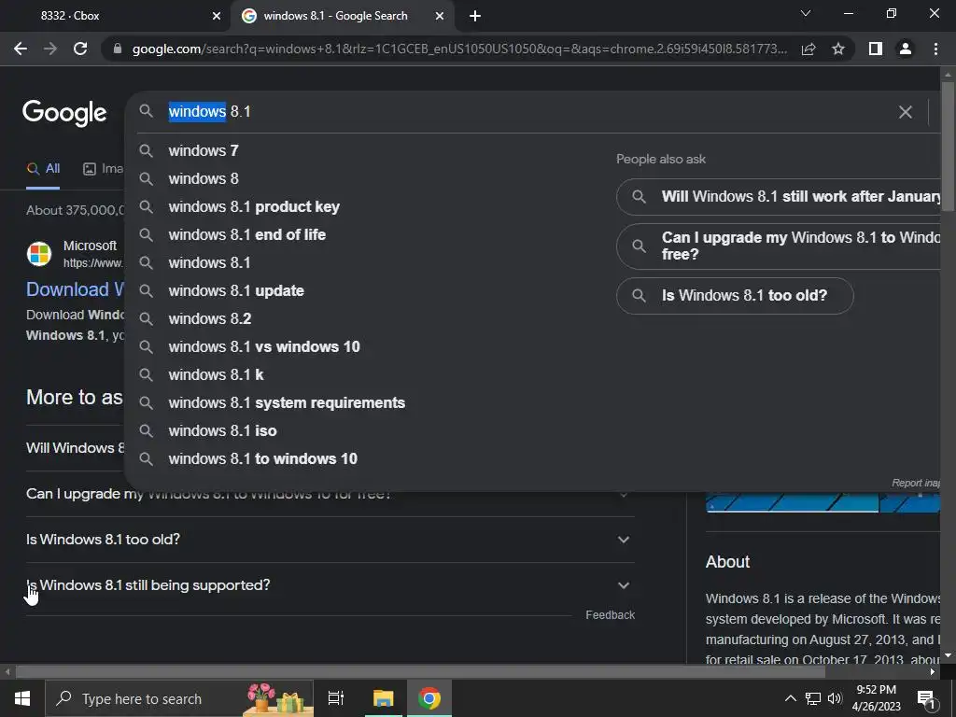956x717 pixels.
Task: Choose suggestion windows 7
Action: point(203,150)
